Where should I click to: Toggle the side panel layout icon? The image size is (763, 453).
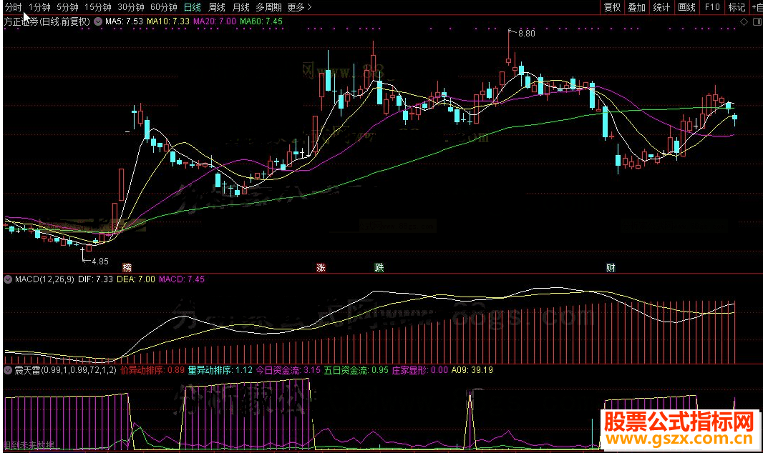757,22
